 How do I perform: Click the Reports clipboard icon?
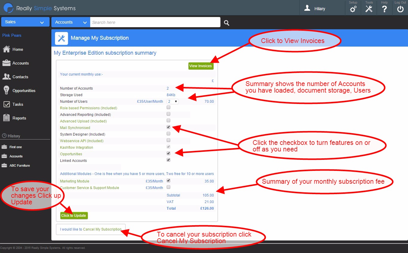coord(6,118)
